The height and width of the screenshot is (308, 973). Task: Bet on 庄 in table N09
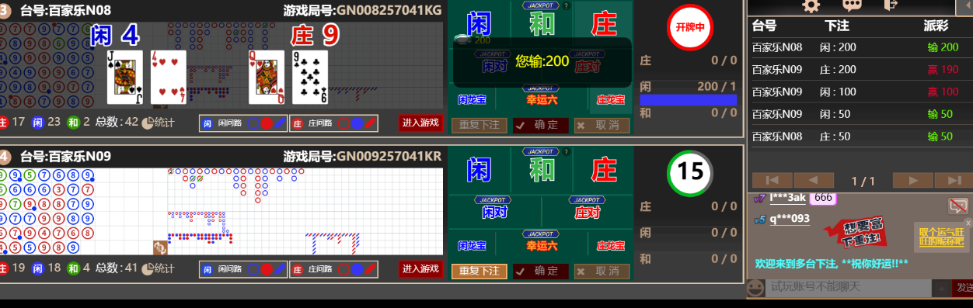point(604,168)
